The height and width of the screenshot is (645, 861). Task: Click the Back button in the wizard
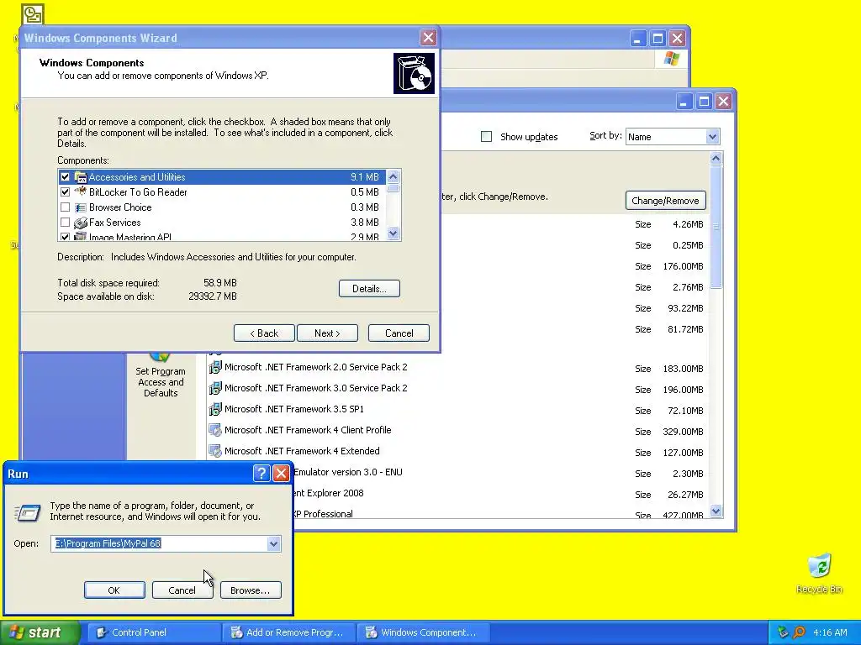tap(264, 333)
